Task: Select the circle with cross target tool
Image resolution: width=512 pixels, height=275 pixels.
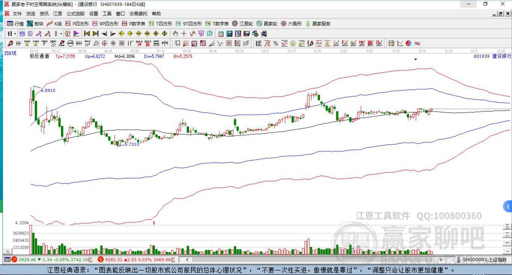Action: [104, 43]
